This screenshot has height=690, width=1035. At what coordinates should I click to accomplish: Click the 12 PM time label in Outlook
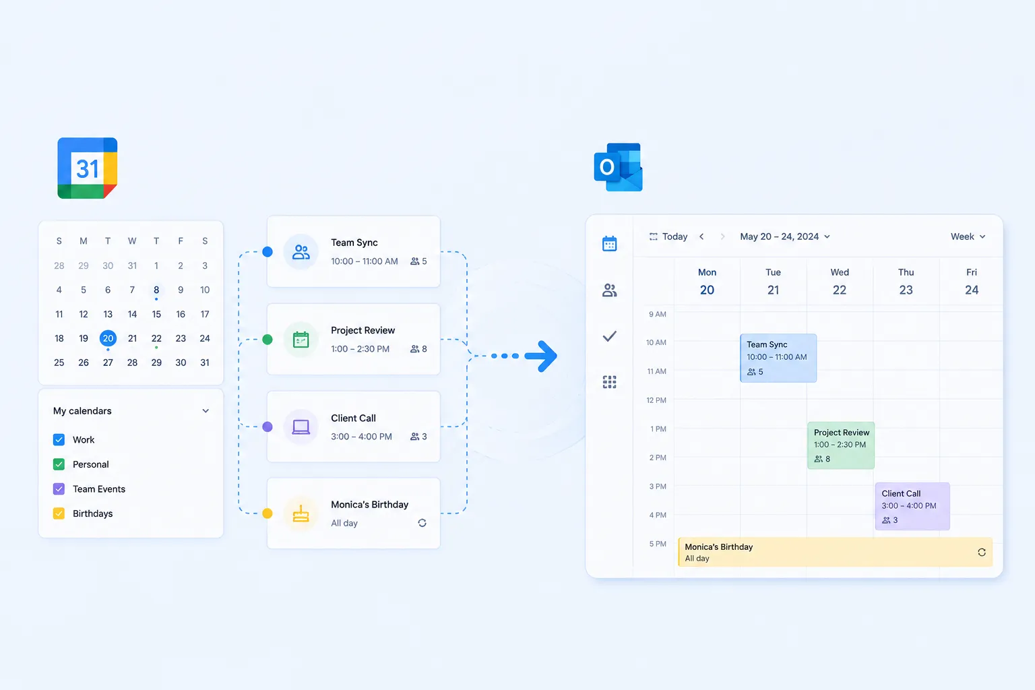click(x=656, y=400)
